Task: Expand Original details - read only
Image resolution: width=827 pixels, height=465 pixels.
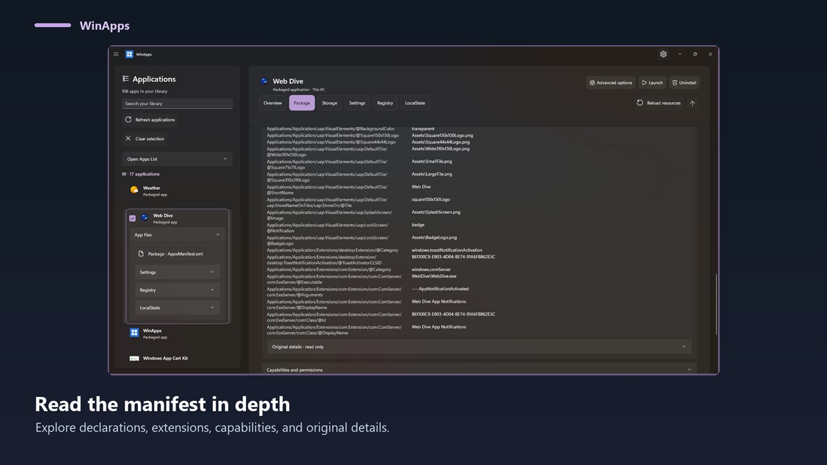Action: point(479,347)
